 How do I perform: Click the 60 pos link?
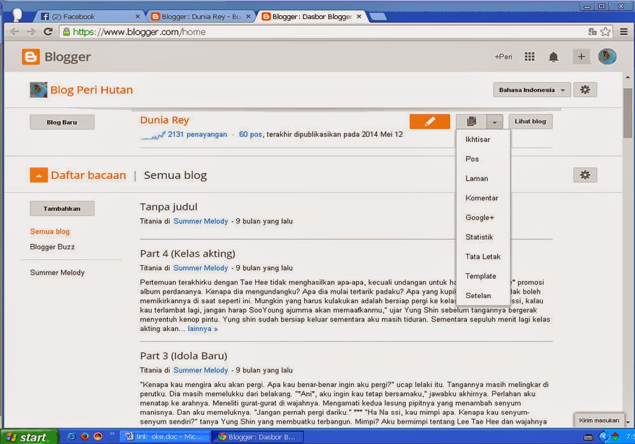tap(250, 134)
